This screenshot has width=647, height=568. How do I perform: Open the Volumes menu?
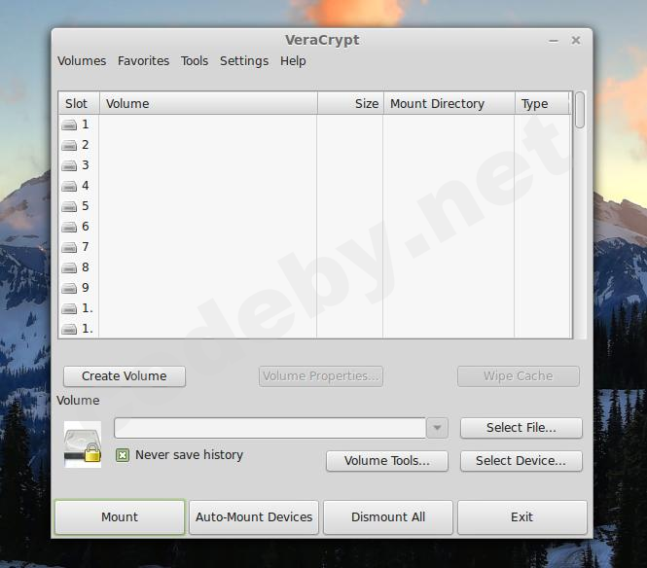point(82,61)
